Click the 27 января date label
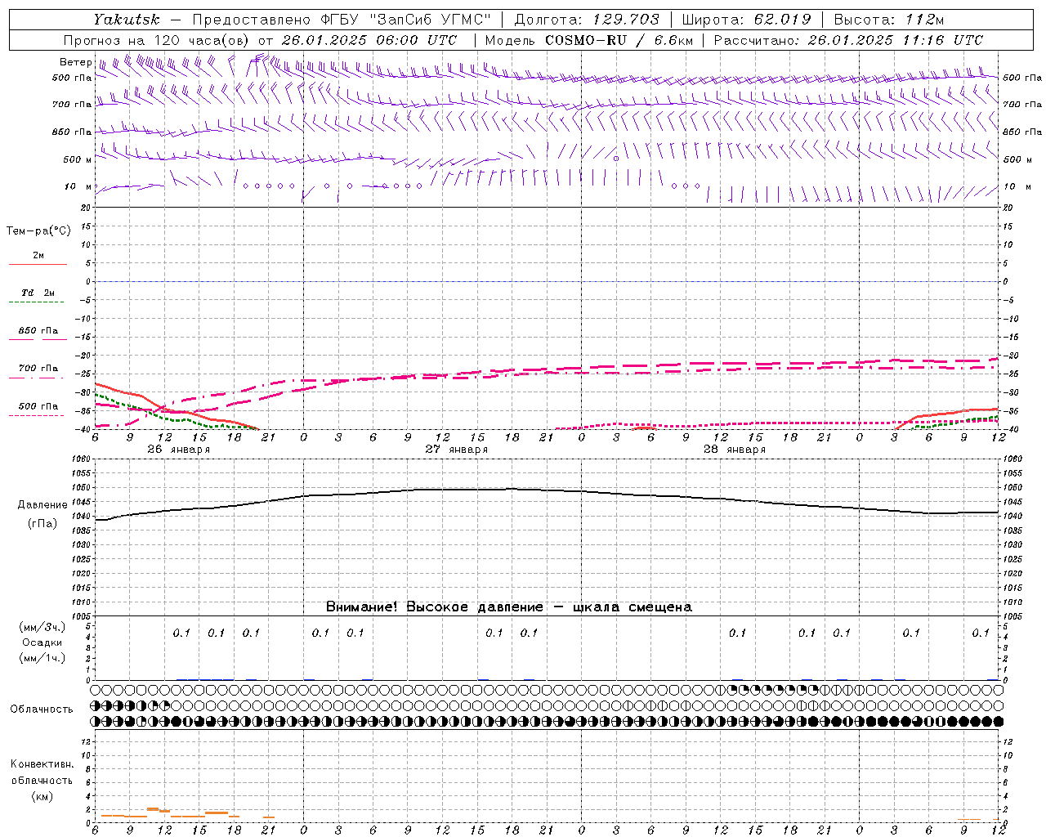1046x837 pixels. pos(456,450)
